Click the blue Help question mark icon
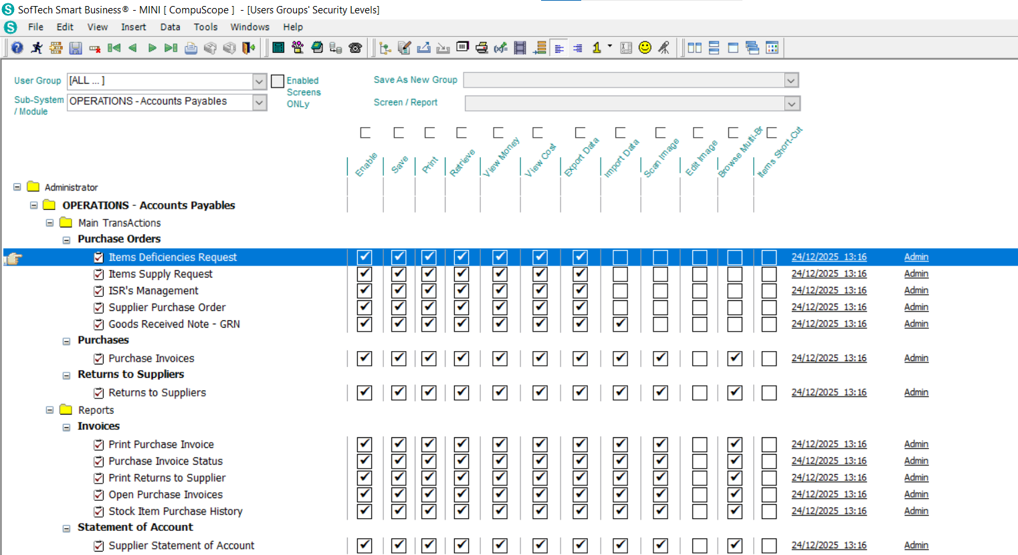 coord(17,47)
